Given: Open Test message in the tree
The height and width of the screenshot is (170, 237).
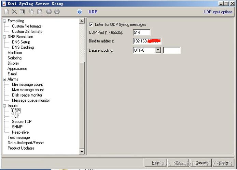Looking at the screenshot, I should (x=19, y=137).
